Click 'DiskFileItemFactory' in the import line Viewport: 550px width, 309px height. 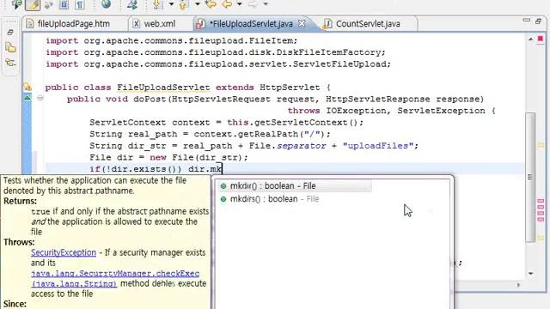[x=328, y=52]
